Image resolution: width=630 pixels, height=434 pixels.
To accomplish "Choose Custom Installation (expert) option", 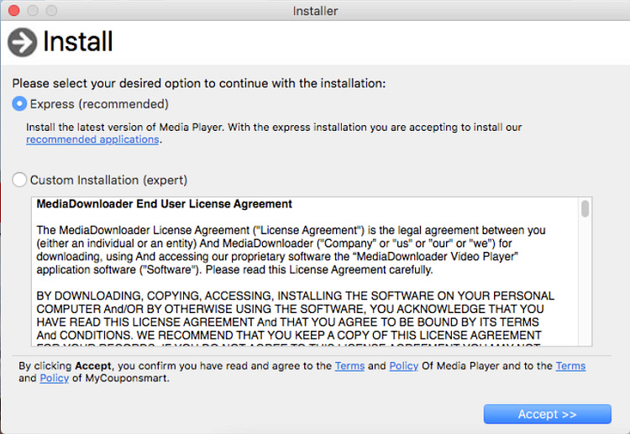I will (x=19, y=180).
